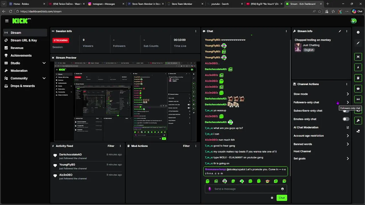Open Stream URL & Key page
365x205 pixels.
pyautogui.click(x=25, y=40)
